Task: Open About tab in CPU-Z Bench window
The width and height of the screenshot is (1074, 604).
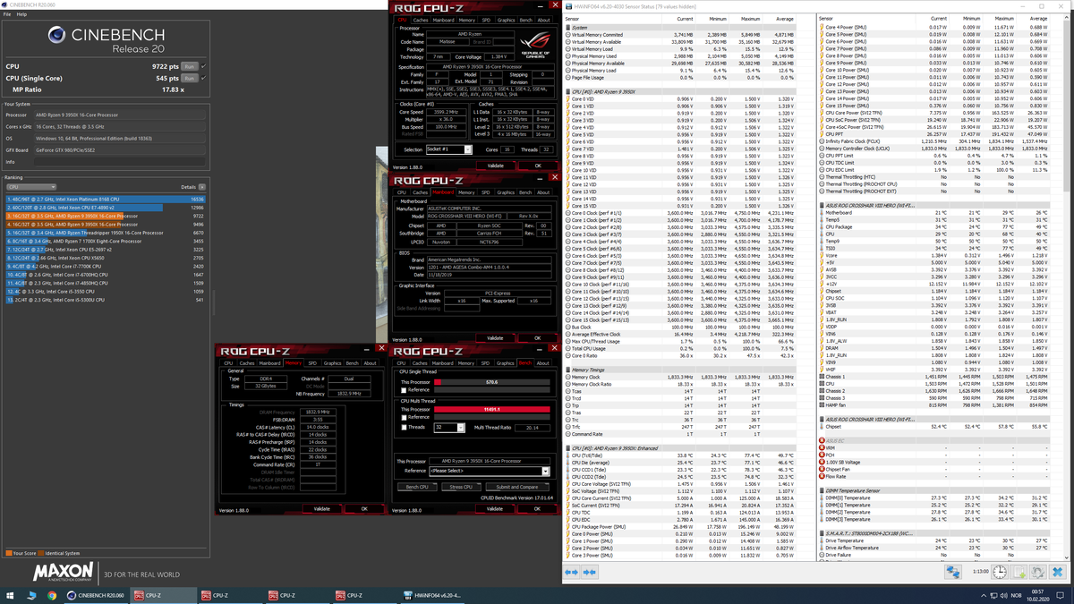Action: pos(543,363)
